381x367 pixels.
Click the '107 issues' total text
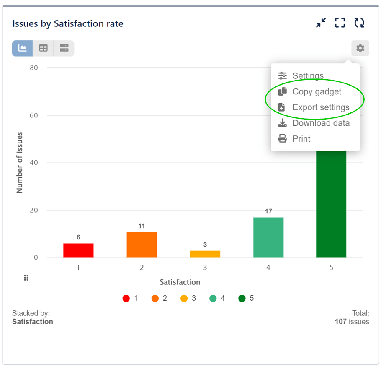(x=352, y=321)
